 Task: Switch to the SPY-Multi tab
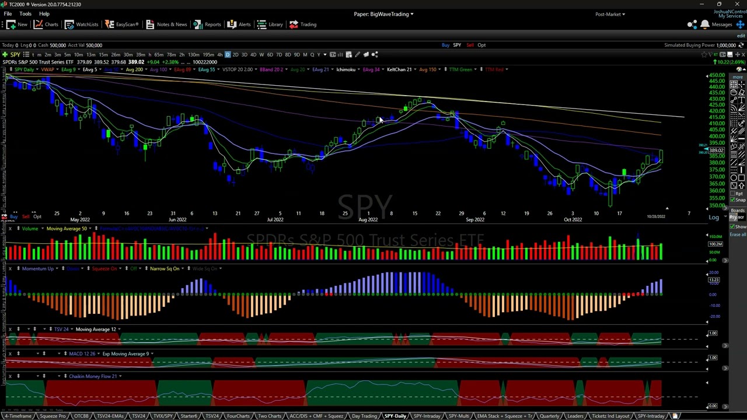click(x=459, y=416)
